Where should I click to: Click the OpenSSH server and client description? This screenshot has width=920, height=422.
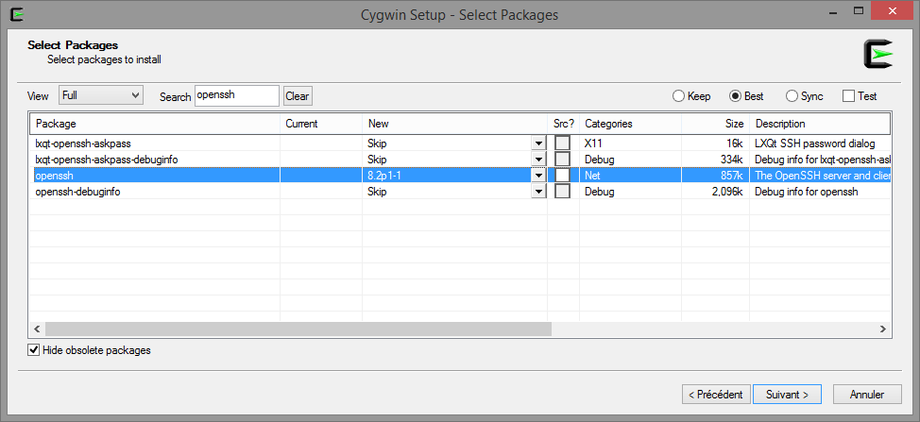coord(823,175)
